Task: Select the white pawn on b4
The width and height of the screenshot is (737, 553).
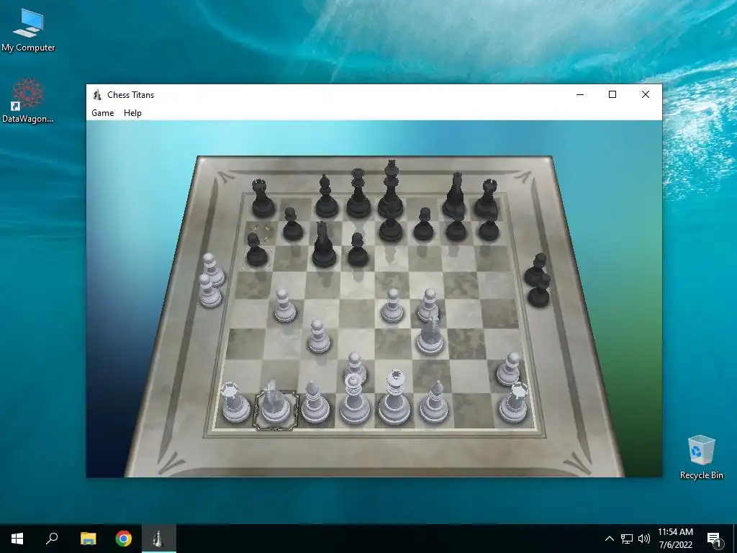Action: 284,306
